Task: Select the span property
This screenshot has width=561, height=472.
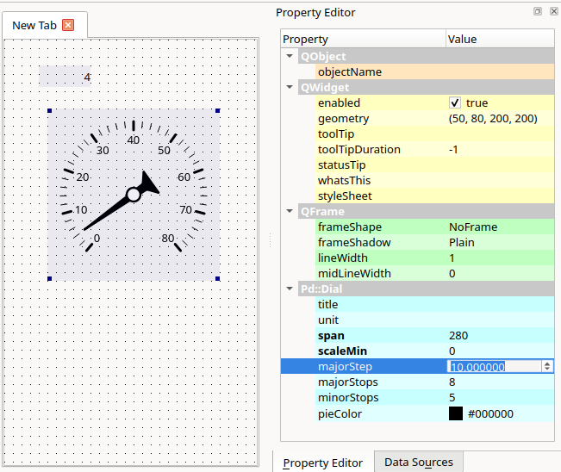Action: point(434,335)
